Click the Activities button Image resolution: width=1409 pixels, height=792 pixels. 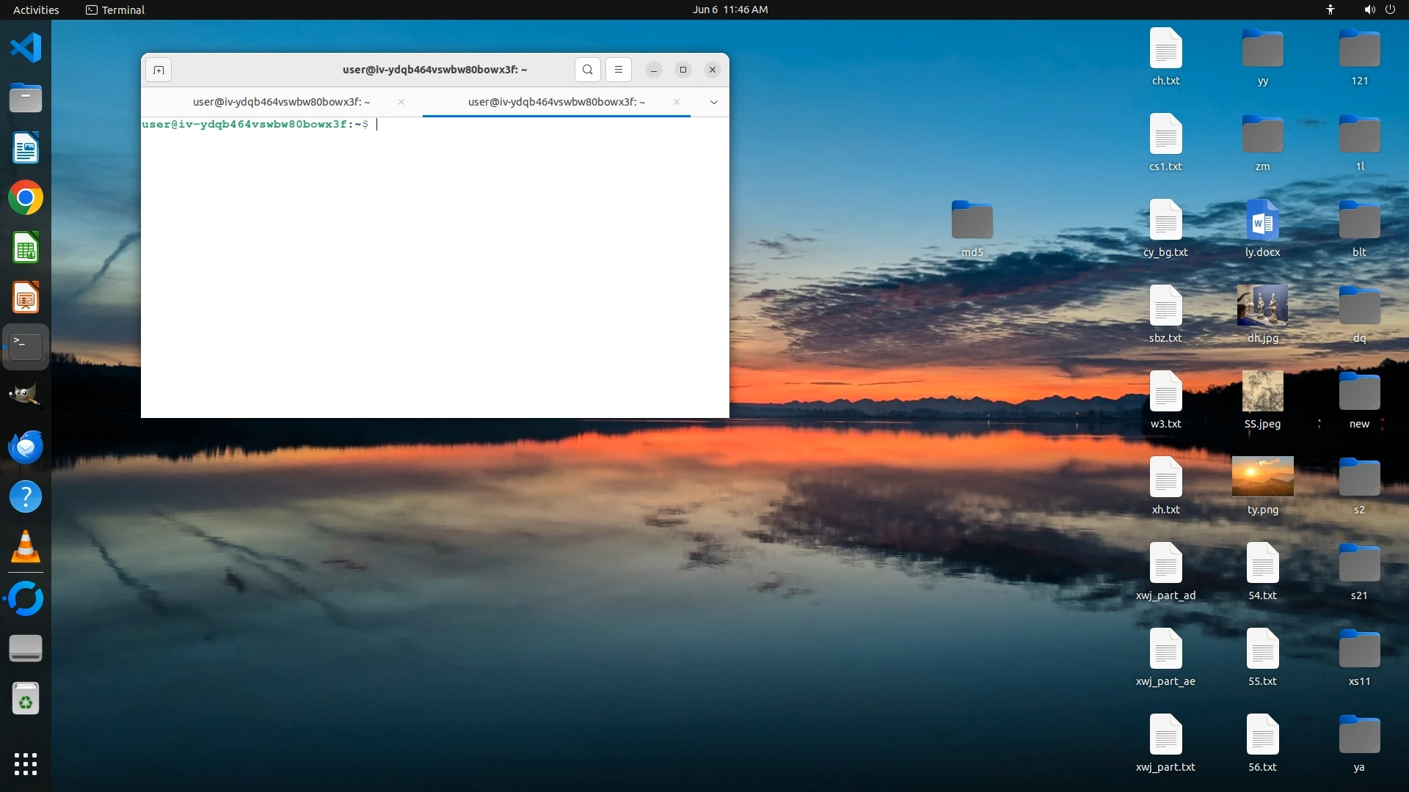pos(36,10)
